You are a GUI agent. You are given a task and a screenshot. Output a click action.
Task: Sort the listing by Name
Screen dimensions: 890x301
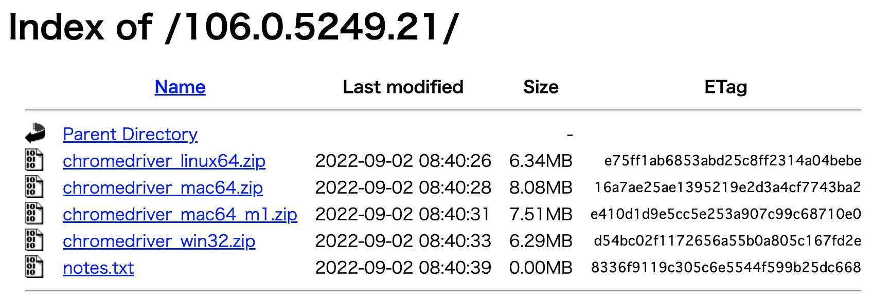pos(180,87)
